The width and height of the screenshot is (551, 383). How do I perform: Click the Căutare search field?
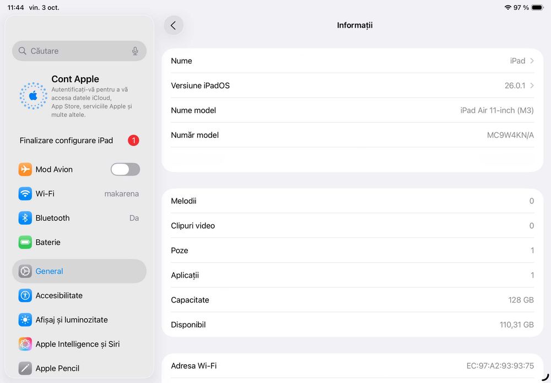pyautogui.click(x=79, y=51)
